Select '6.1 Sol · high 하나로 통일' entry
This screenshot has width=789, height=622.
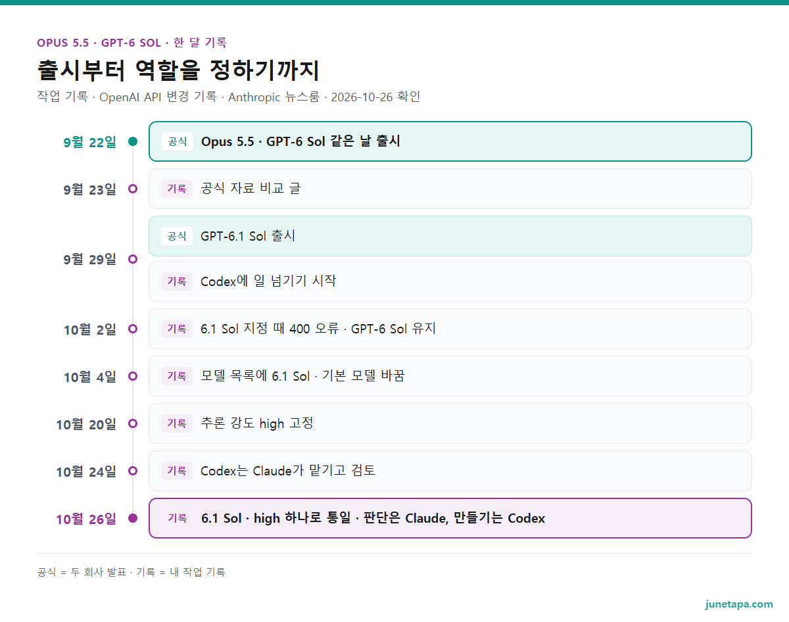pyautogui.click(x=450, y=518)
